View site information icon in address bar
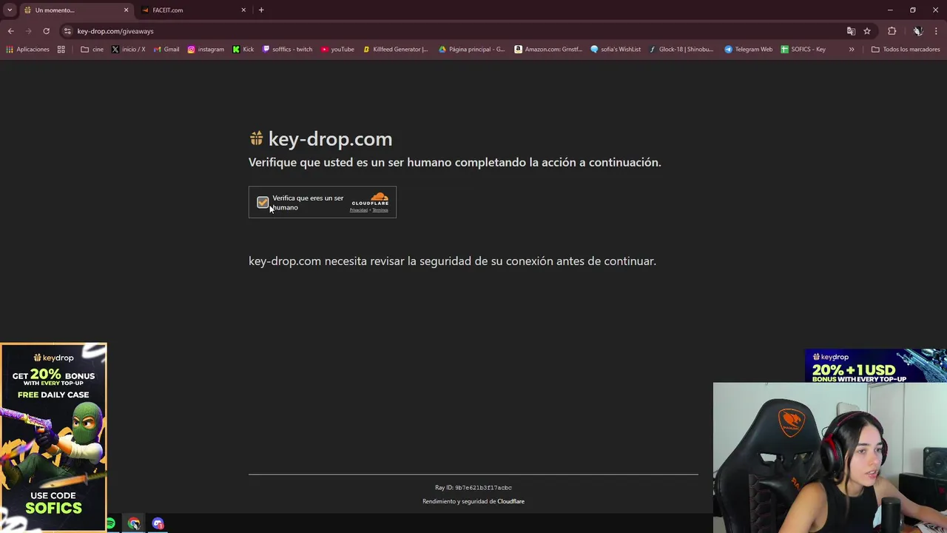Screen dimensions: 947x533 coord(67,31)
